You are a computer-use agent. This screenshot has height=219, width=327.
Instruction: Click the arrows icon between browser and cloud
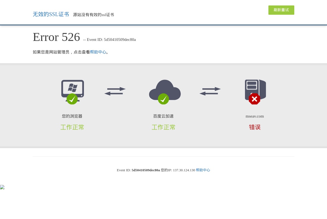(x=115, y=91)
